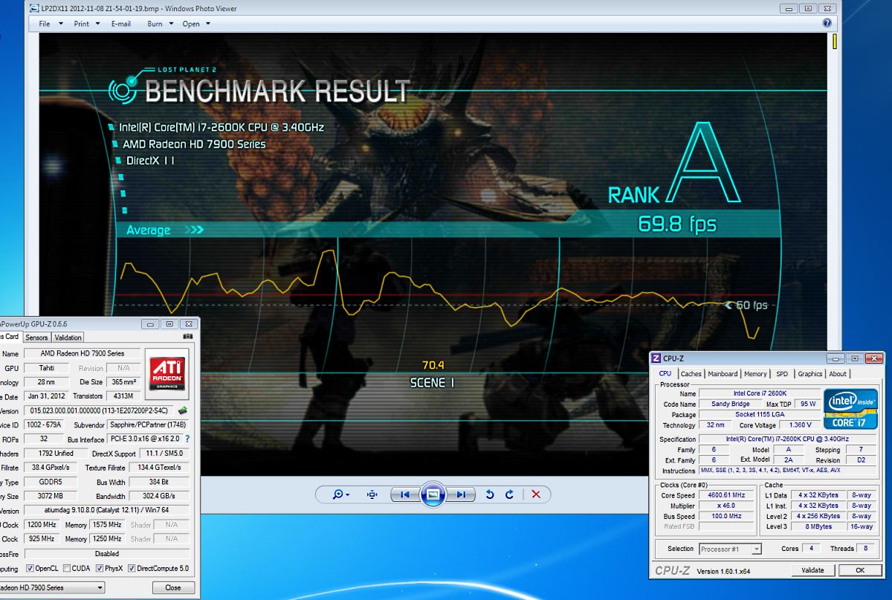Click the Code Name field Sandy Bridge
Image resolution: width=892 pixels, height=600 pixels.
(731, 404)
